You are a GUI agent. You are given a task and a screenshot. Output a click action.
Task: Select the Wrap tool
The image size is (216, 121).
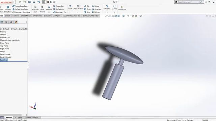click(x=96, y=6)
